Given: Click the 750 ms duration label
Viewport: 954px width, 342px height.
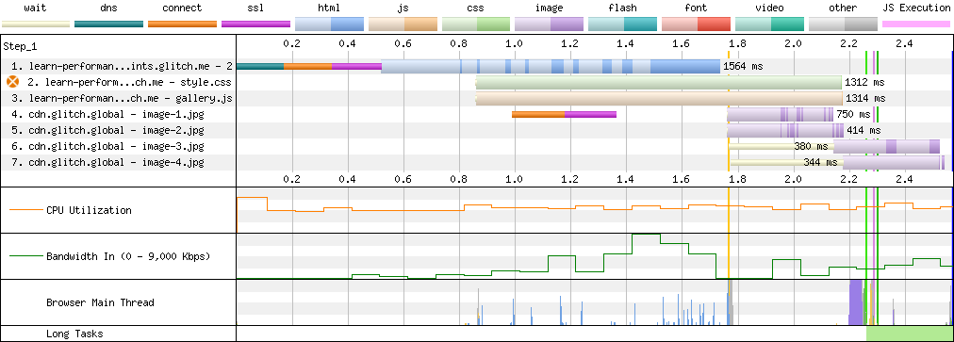Looking at the screenshot, I should coord(854,114).
